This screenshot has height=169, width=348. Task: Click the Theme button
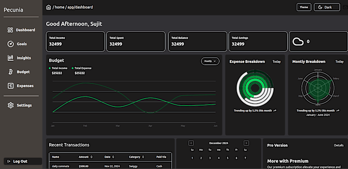pos(304,7)
